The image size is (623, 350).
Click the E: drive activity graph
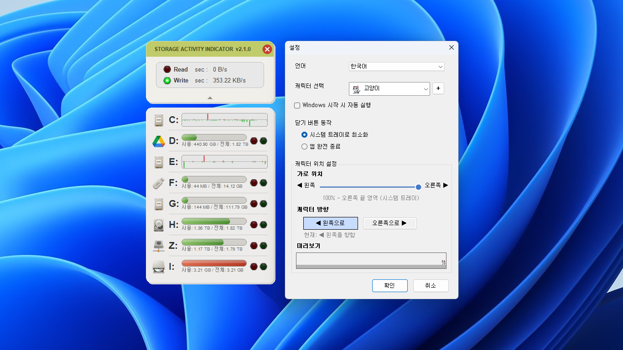pos(224,162)
